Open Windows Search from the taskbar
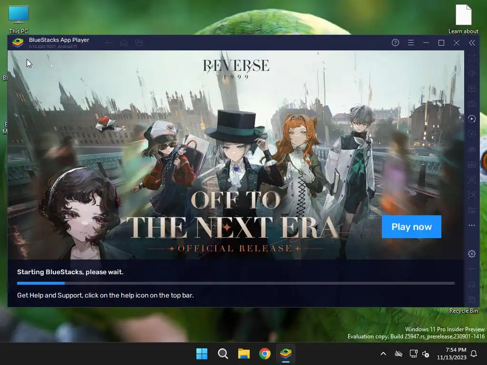Screen dimensions: 487x365 click(x=223, y=354)
